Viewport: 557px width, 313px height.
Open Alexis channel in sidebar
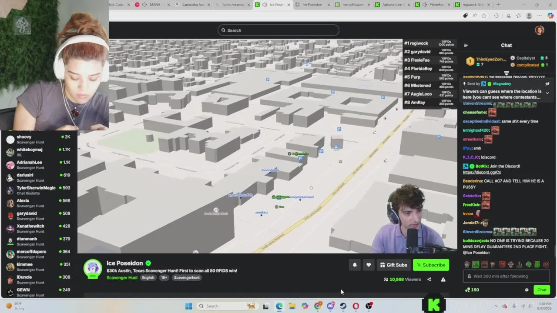[39, 203]
